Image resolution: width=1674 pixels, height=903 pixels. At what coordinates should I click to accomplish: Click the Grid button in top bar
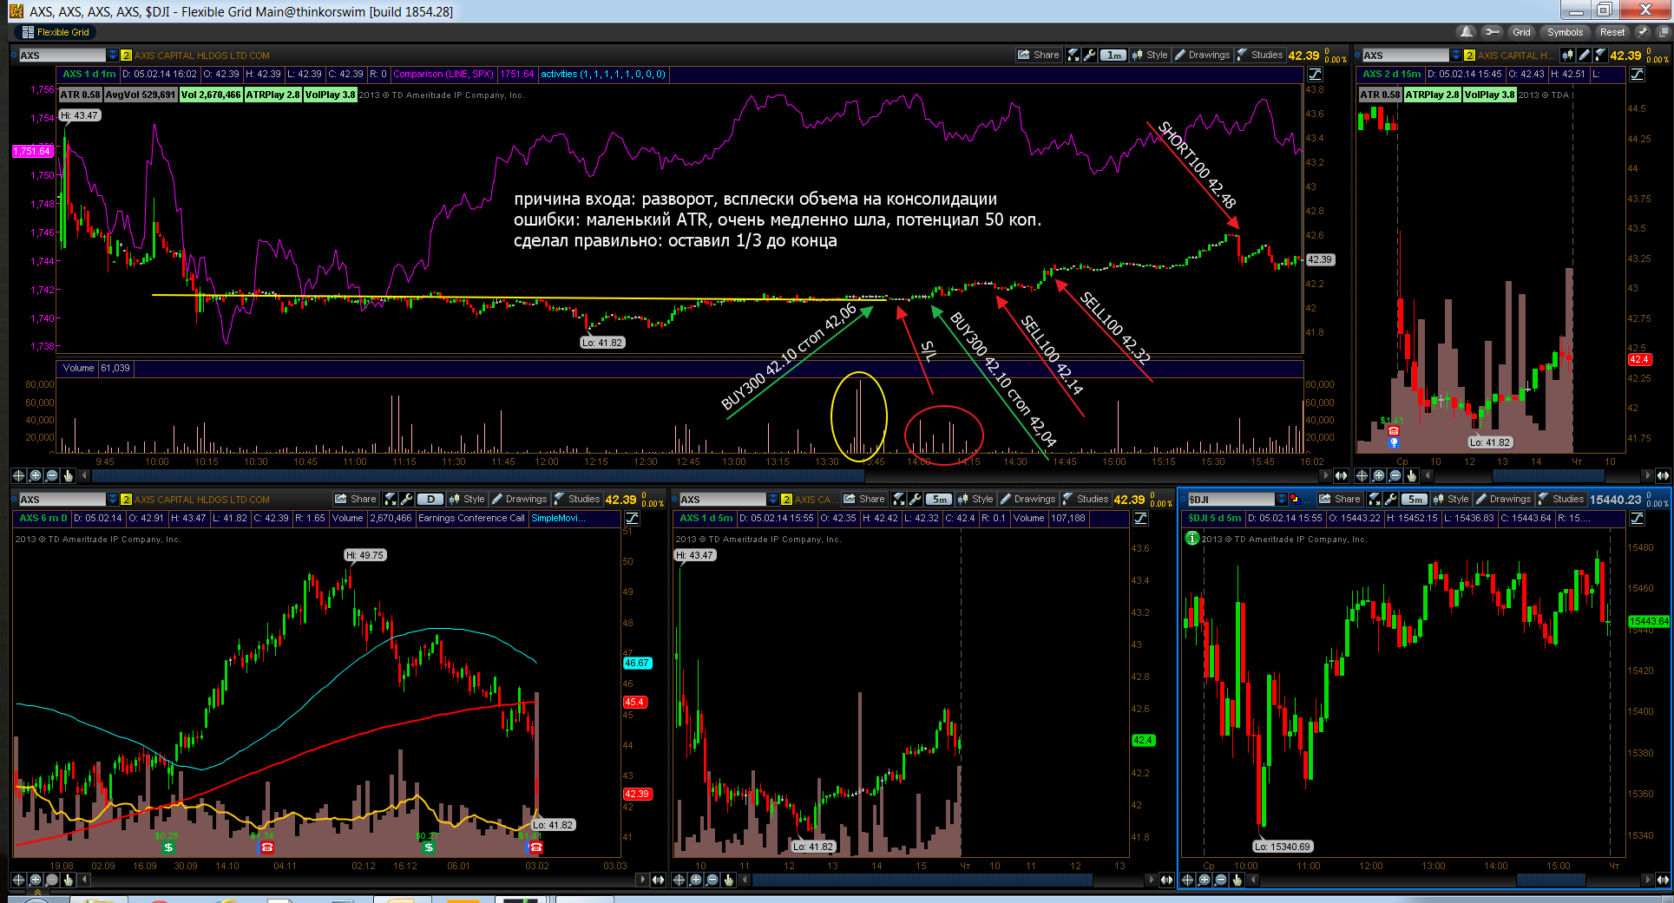[x=1522, y=32]
